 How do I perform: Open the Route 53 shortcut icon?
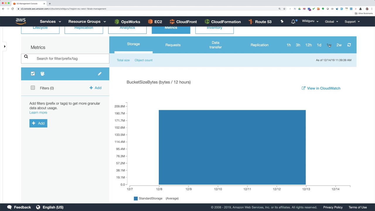[x=250, y=21]
